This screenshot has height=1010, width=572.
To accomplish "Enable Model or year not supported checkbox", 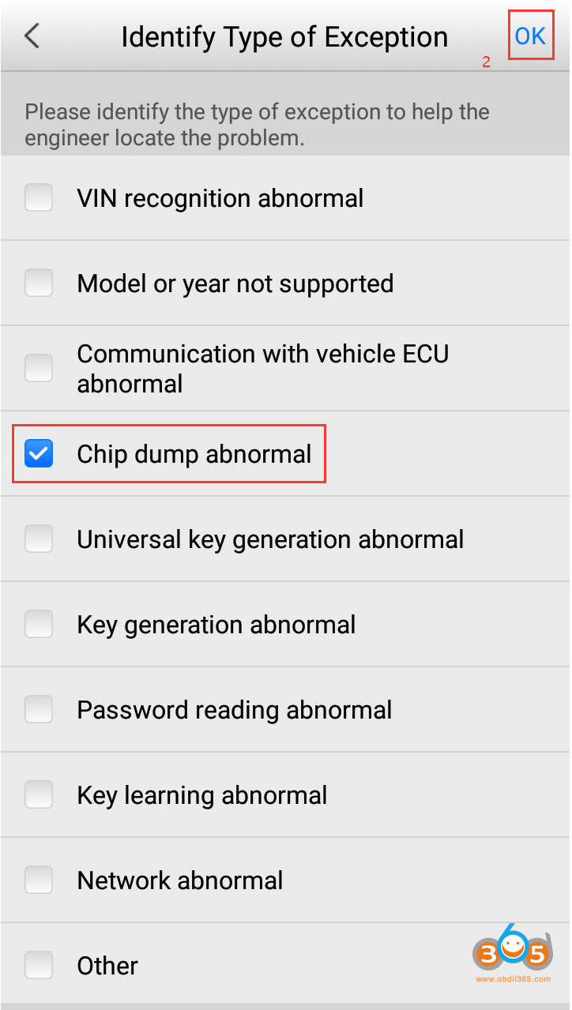I will (x=39, y=283).
